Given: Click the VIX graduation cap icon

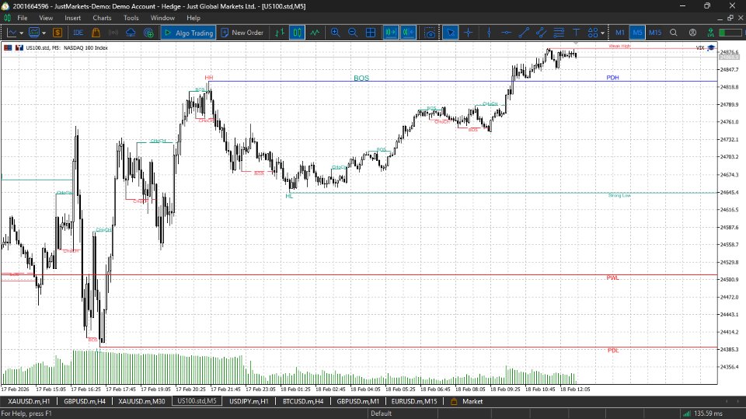Looking at the screenshot, I should coord(711,47).
